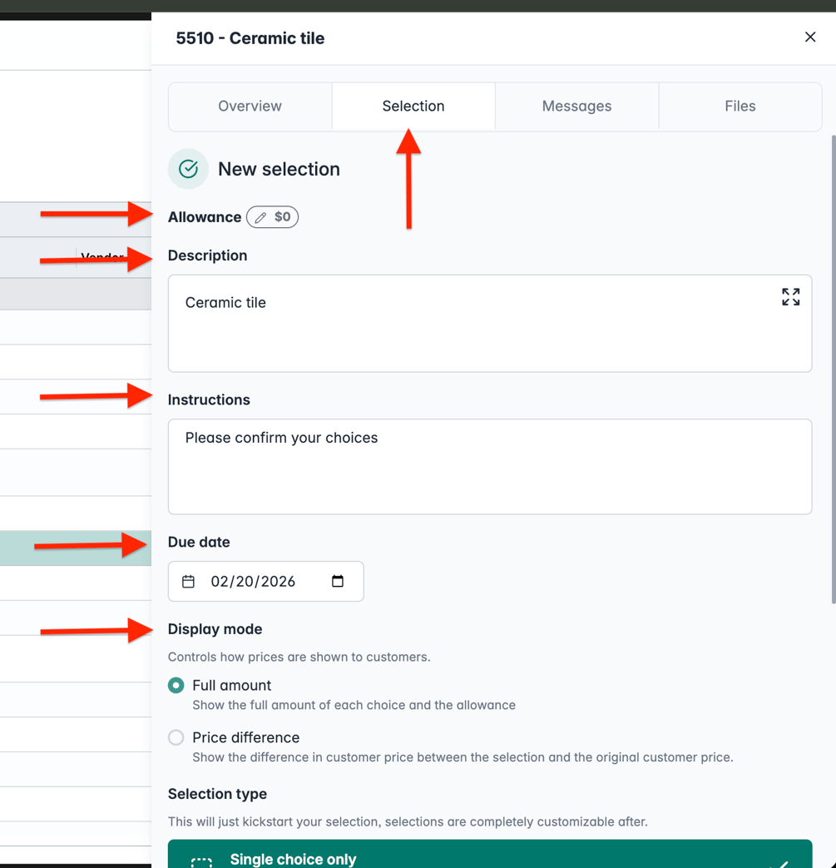Close the Ceramic tile panel

click(x=810, y=37)
